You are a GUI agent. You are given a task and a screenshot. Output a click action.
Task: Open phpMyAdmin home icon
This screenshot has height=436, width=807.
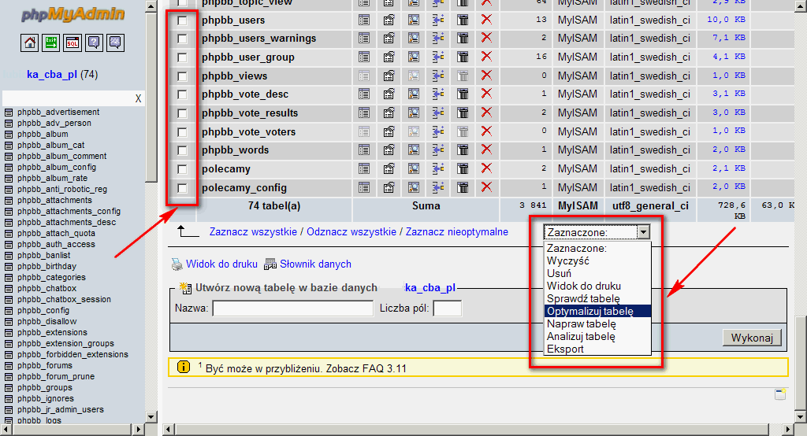[x=30, y=42]
